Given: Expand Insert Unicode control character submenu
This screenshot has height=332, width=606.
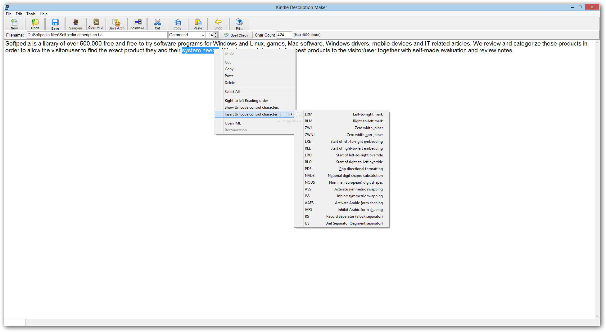Looking at the screenshot, I should coord(255,114).
